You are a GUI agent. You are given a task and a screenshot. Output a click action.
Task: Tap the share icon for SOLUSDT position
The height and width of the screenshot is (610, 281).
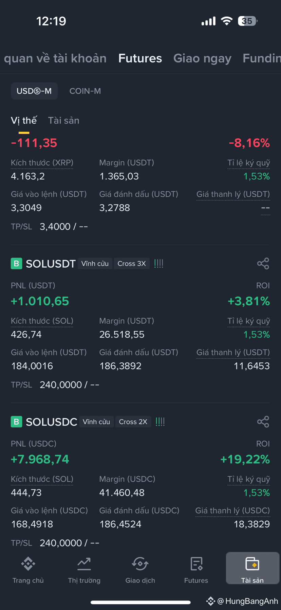(263, 264)
